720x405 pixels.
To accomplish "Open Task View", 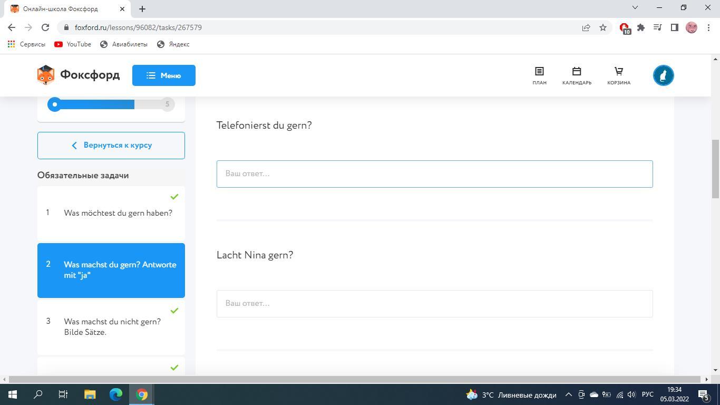I will click(63, 394).
